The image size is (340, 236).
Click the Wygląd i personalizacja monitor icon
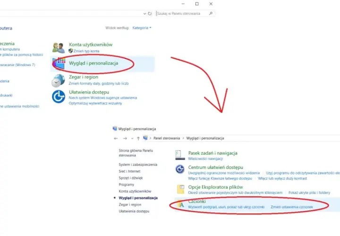pyautogui.click(x=59, y=64)
